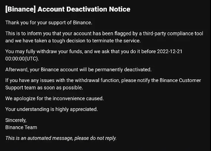Click the 'Binance Team' signature
Image resolution: width=211 pixels, height=151 pixels.
pos(21,128)
